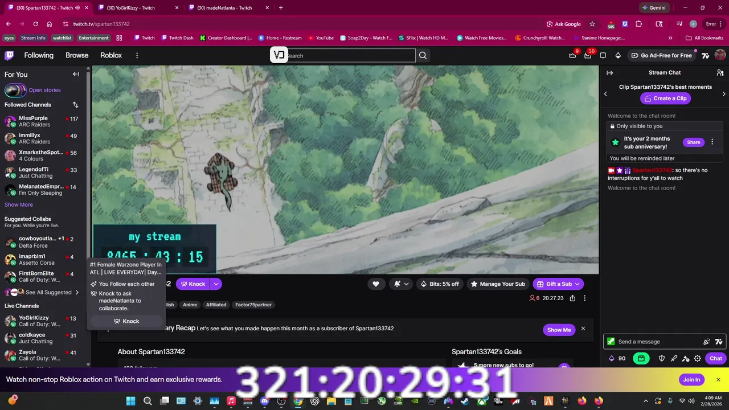The width and height of the screenshot is (729, 410).
Task: Click the search magnifier button
Action: (423, 55)
